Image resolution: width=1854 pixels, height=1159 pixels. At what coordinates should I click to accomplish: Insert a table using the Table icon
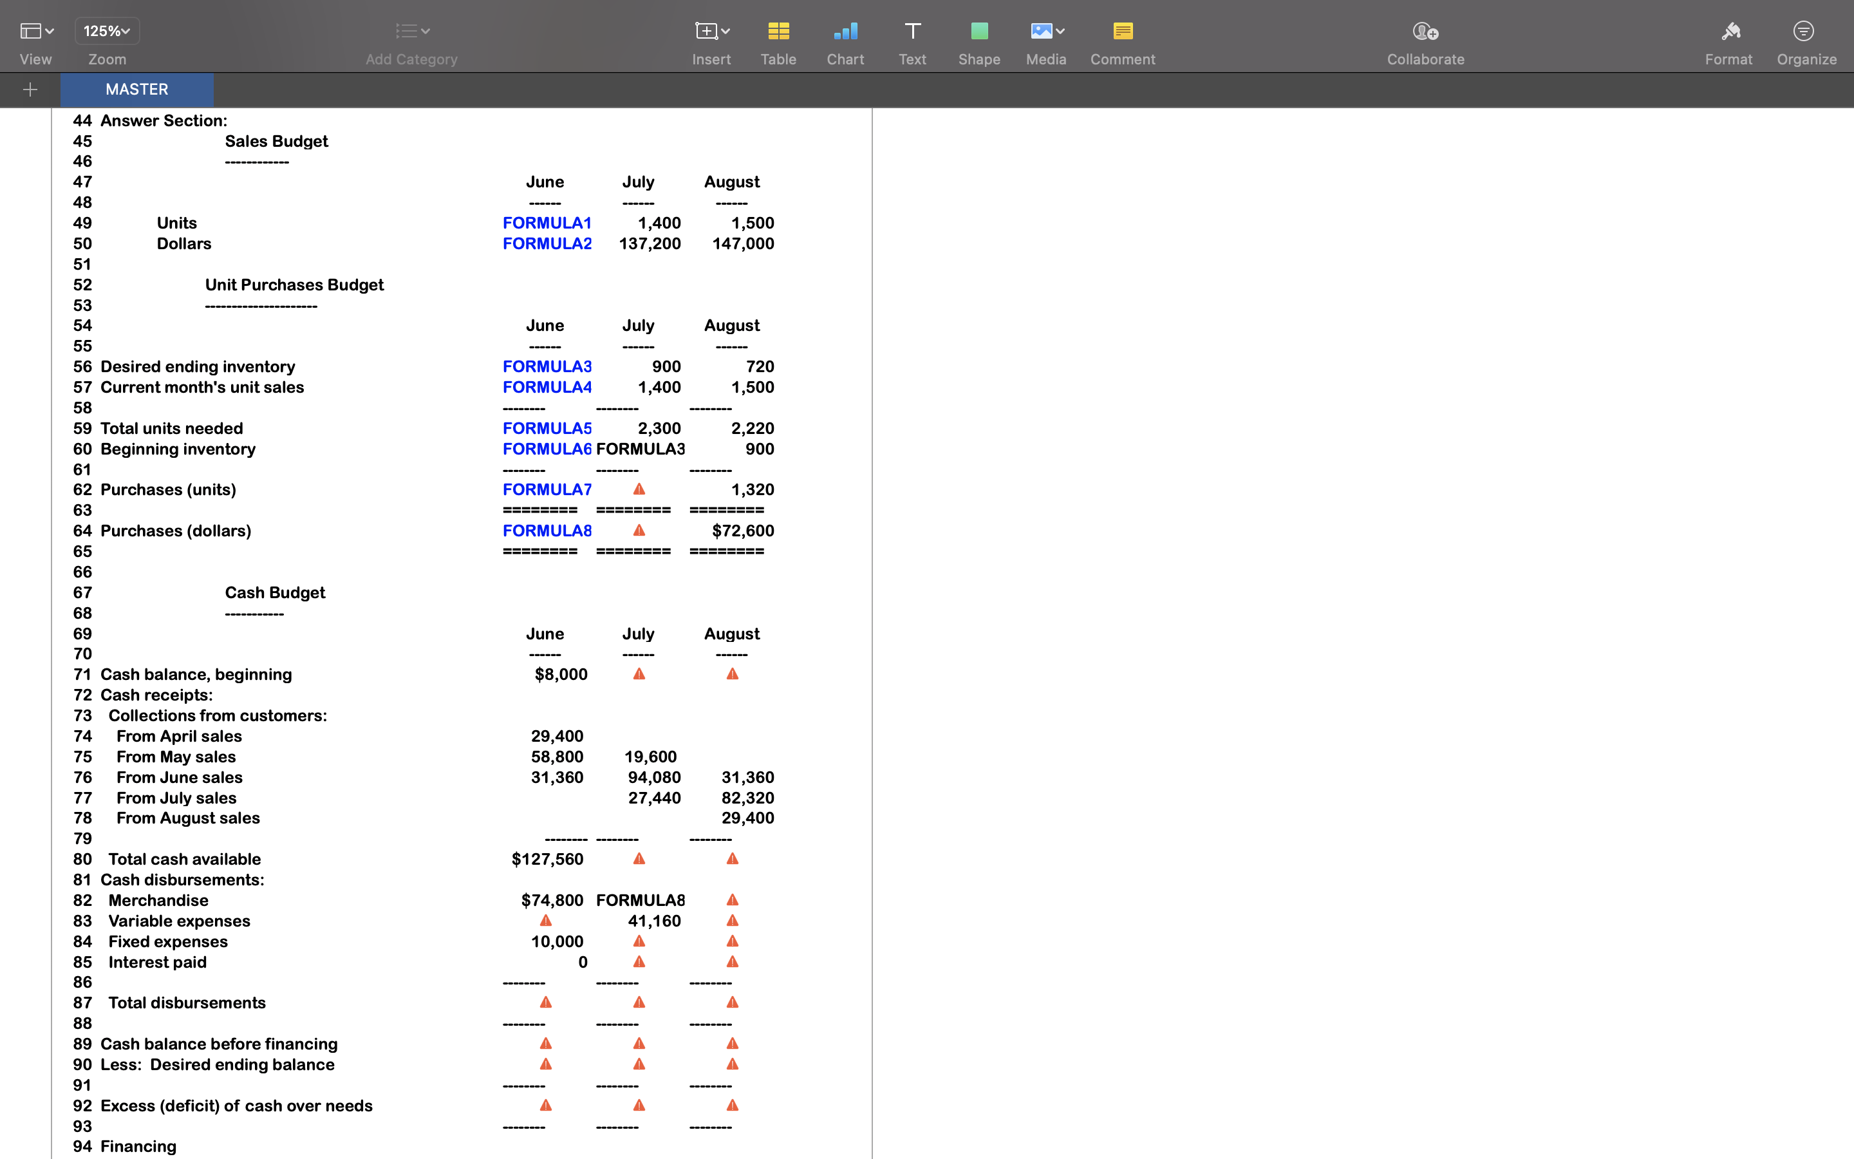coord(778,31)
